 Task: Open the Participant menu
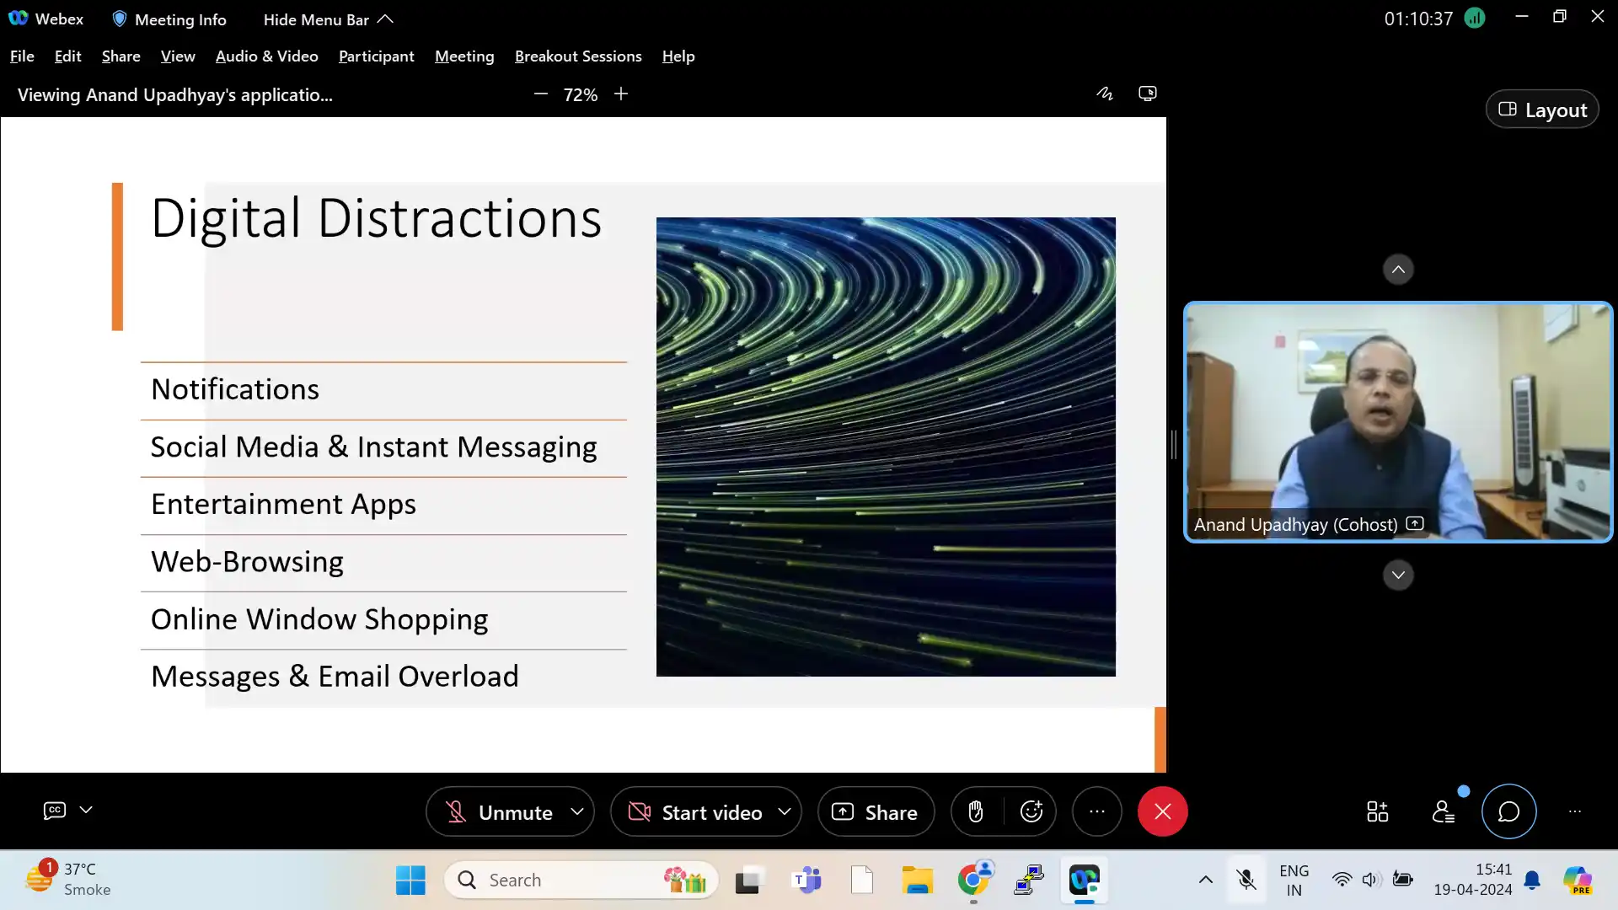click(377, 56)
